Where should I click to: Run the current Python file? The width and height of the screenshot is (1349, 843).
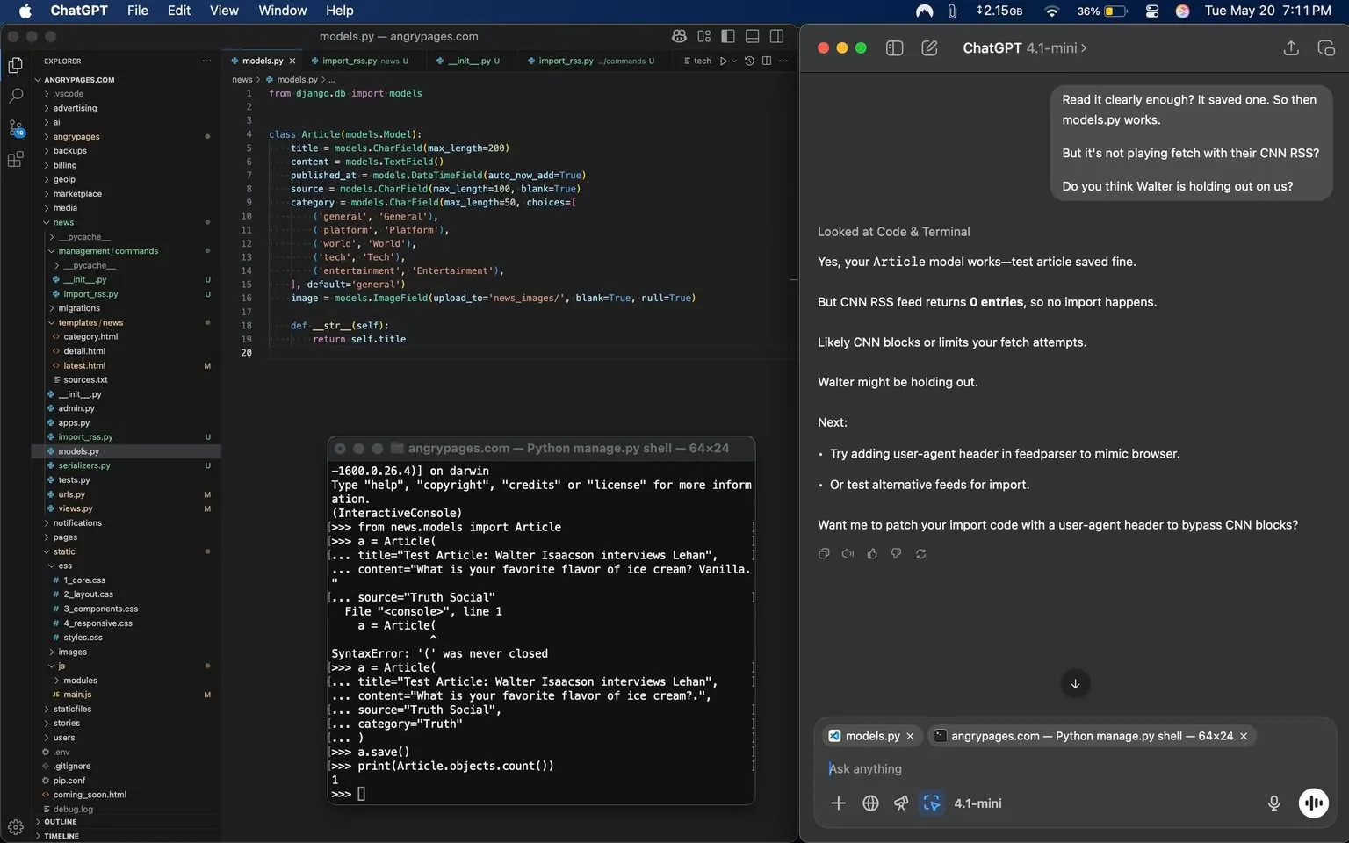click(x=724, y=61)
